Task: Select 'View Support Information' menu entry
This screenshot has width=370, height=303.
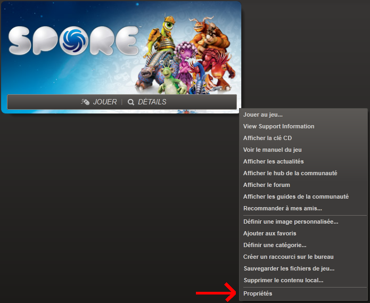Action: click(303, 127)
